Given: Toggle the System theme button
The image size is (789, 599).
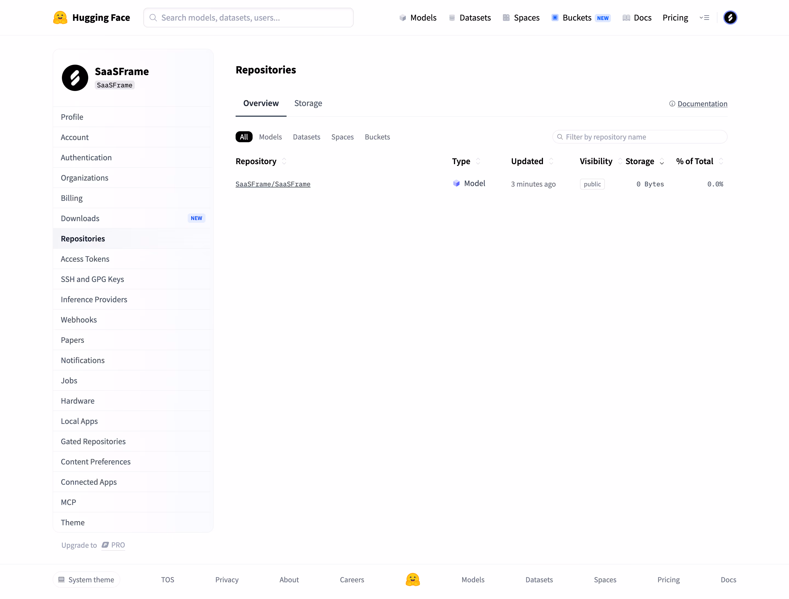Looking at the screenshot, I should (86, 579).
